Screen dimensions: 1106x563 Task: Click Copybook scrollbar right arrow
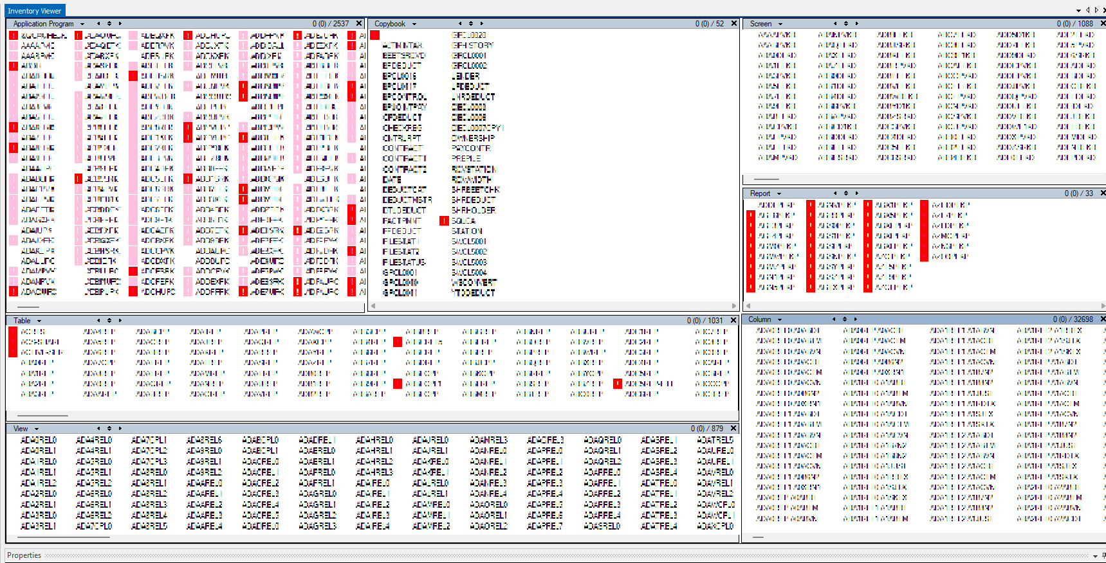[x=734, y=306]
